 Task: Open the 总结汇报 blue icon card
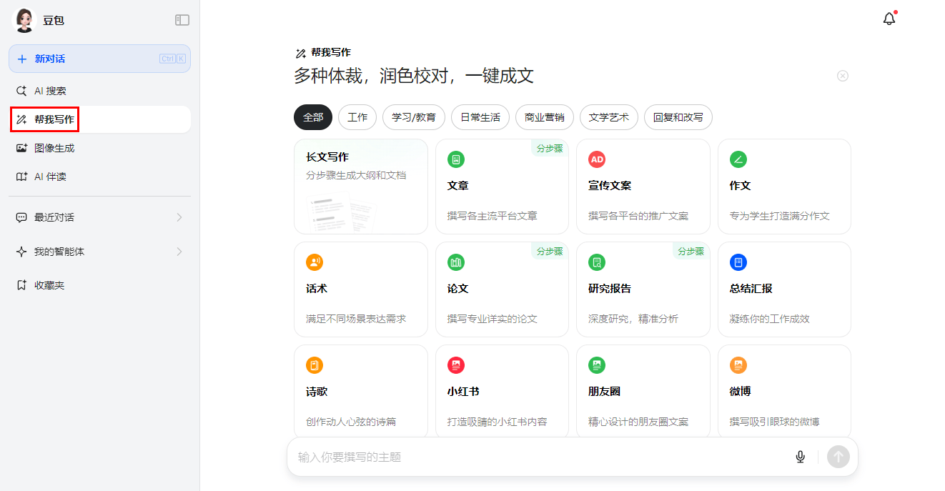click(738, 262)
